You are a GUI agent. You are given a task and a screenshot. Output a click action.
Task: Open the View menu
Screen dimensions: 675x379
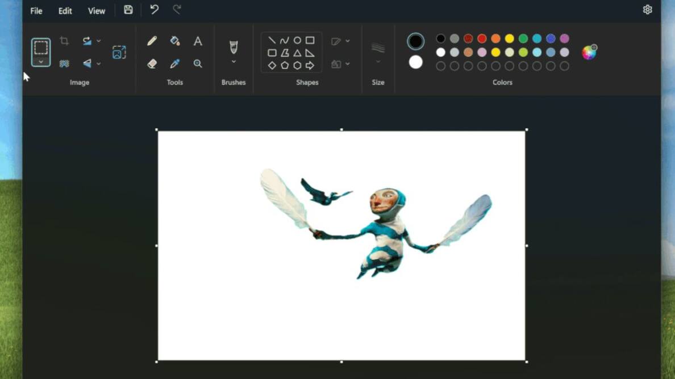97,11
